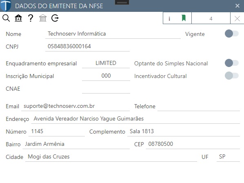The image size is (244, 183).
Task: Toggle Incentivador Cultural switch
Action: 231,76
